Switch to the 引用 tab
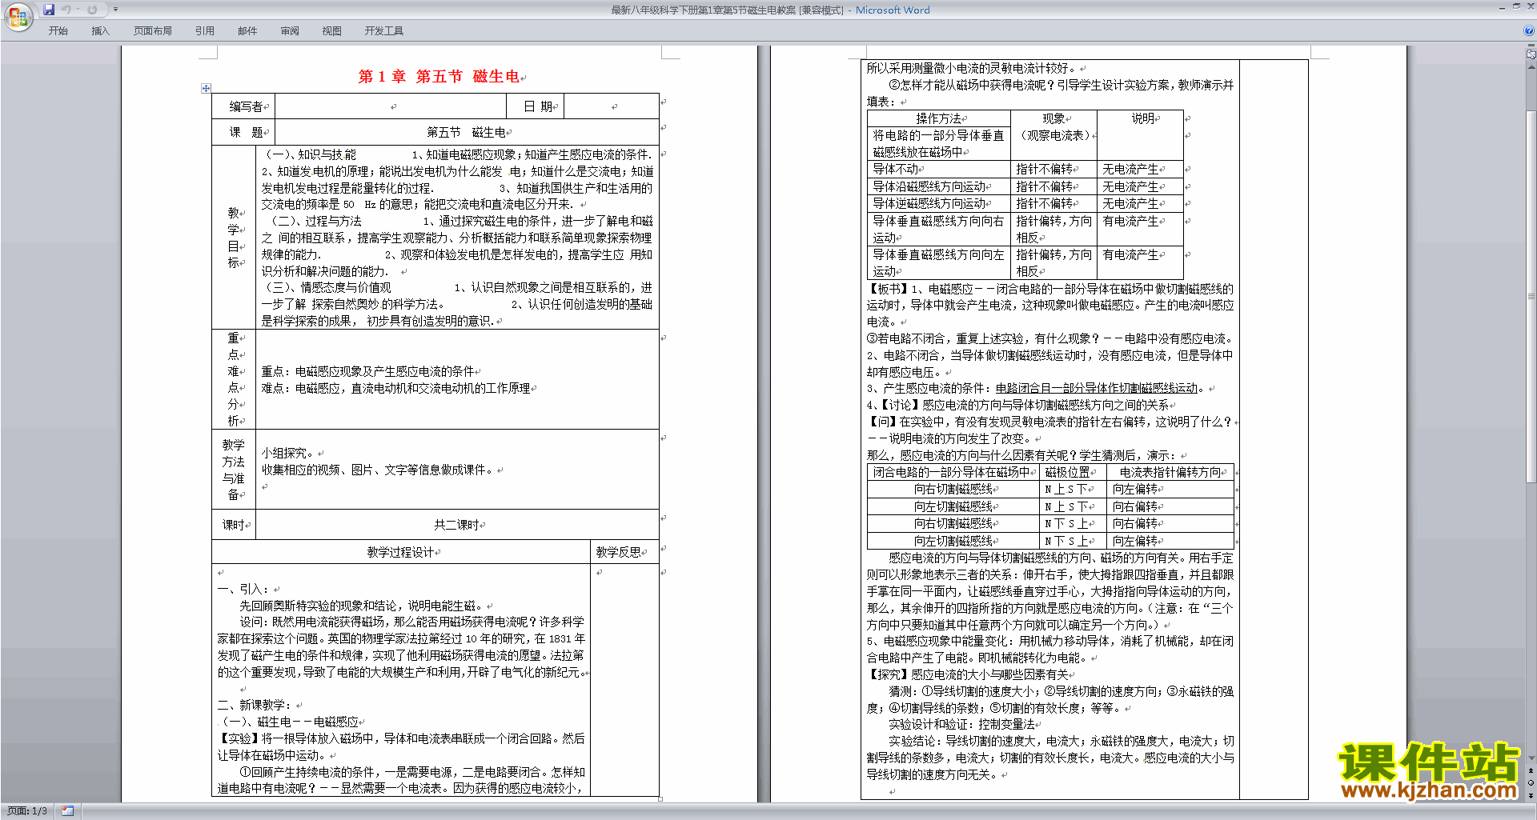This screenshot has width=1537, height=820. (x=205, y=30)
